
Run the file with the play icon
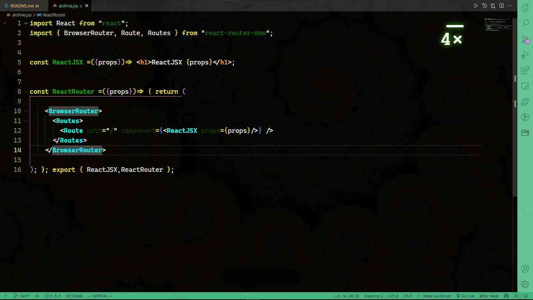(476, 6)
